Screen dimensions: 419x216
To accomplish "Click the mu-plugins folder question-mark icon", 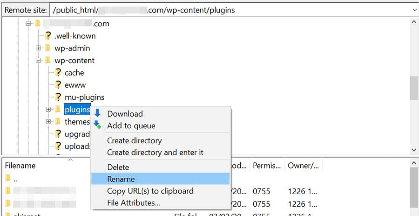I will (58, 97).
